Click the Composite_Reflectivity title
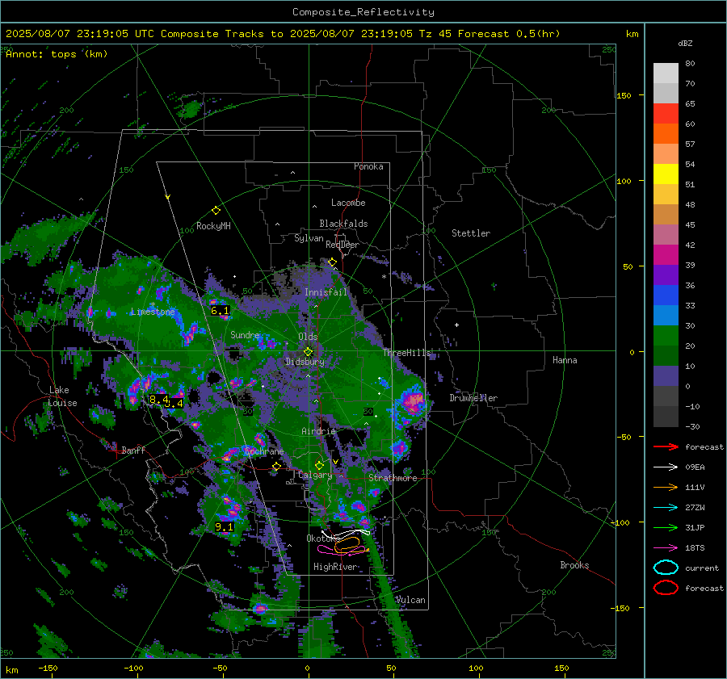The width and height of the screenshot is (727, 679). click(363, 12)
